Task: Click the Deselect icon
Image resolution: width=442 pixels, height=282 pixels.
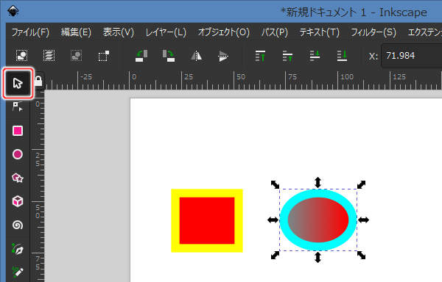Action: 76,56
